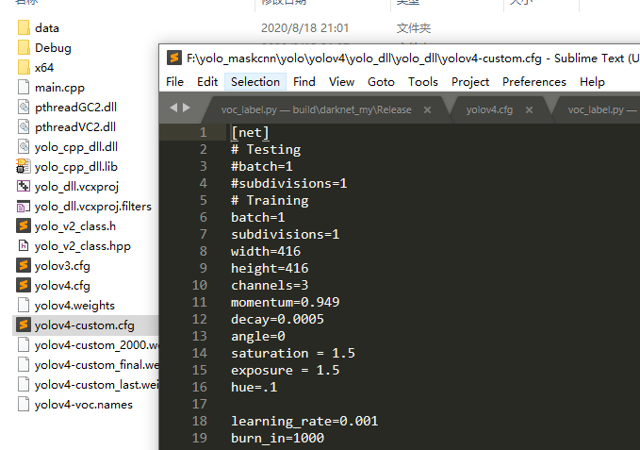Select the data folder name
The image size is (640, 450).
[x=47, y=27]
